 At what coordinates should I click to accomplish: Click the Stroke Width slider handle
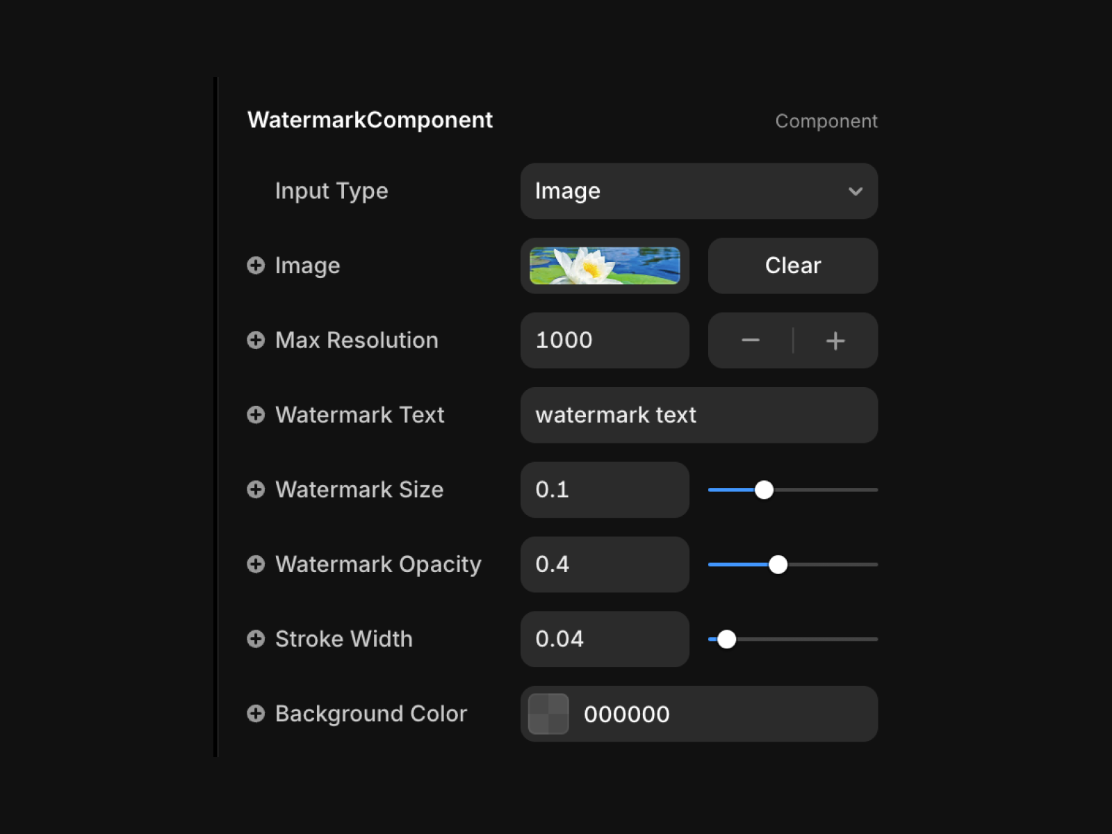[726, 639]
